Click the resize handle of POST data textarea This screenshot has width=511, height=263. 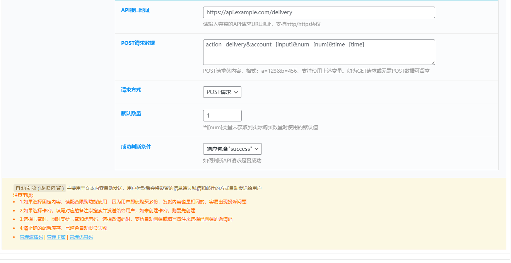click(x=432, y=62)
